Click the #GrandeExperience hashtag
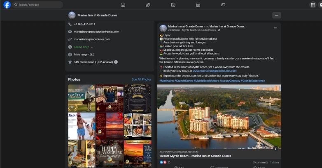 point(253,81)
